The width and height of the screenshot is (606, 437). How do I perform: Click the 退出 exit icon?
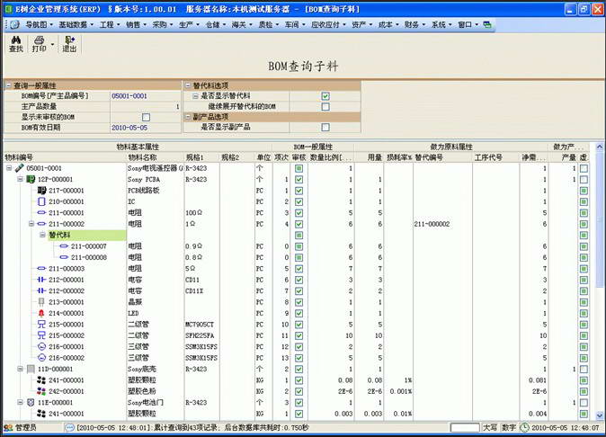[69, 40]
